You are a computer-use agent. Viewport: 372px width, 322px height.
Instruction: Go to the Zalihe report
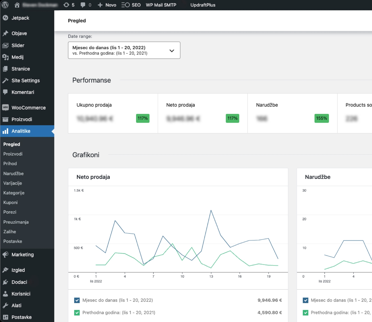(10, 232)
